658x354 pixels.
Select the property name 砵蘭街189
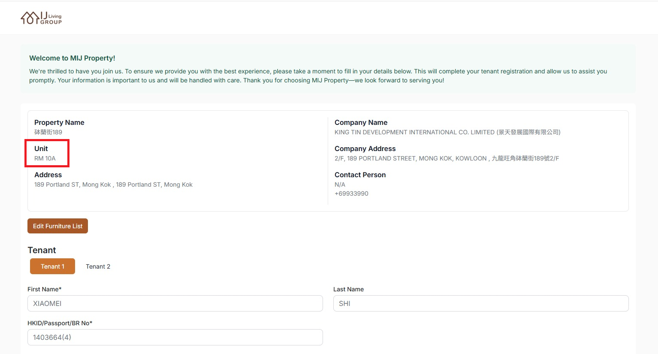coord(48,132)
